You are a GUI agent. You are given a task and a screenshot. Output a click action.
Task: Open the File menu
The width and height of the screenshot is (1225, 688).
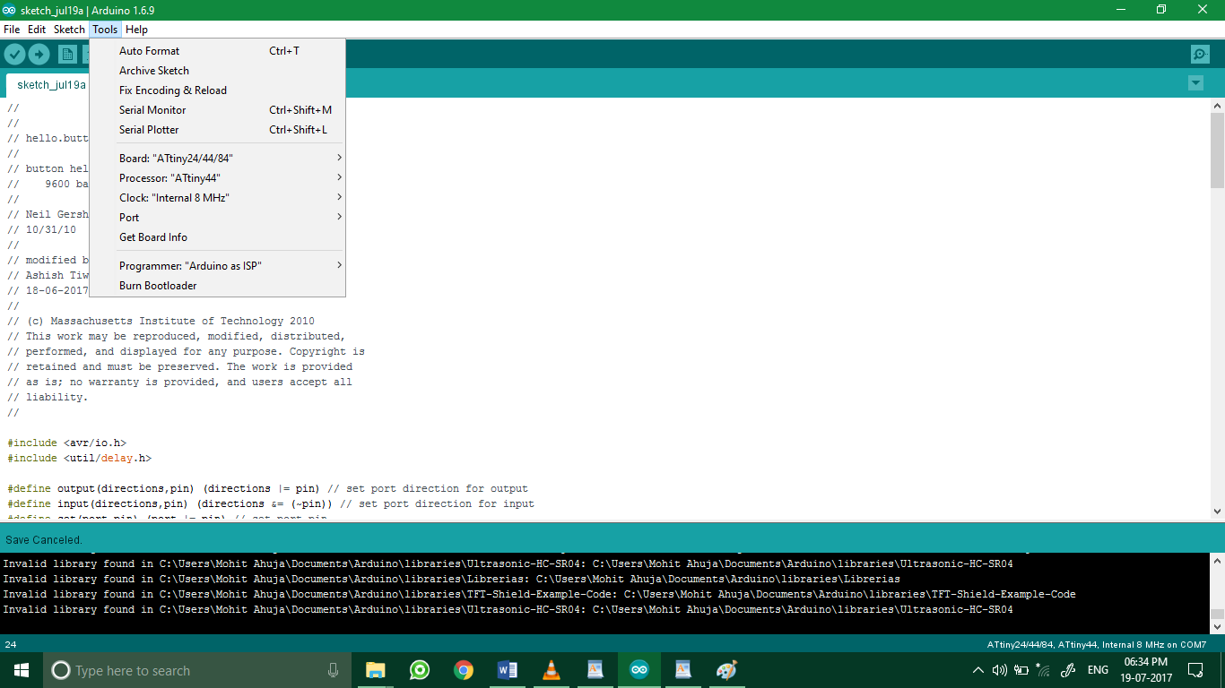click(12, 30)
